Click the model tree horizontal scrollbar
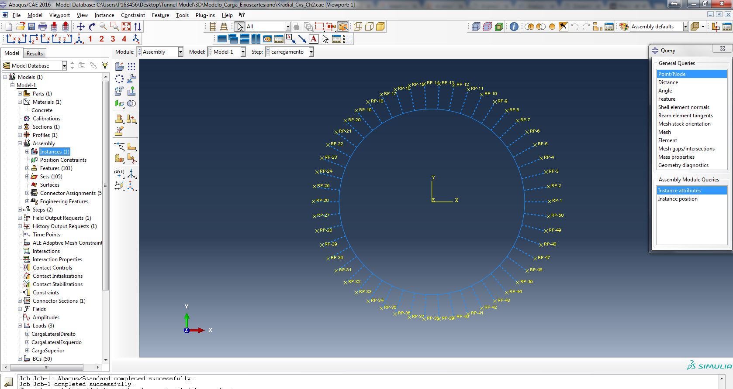The height and width of the screenshot is (389, 733). [47, 367]
